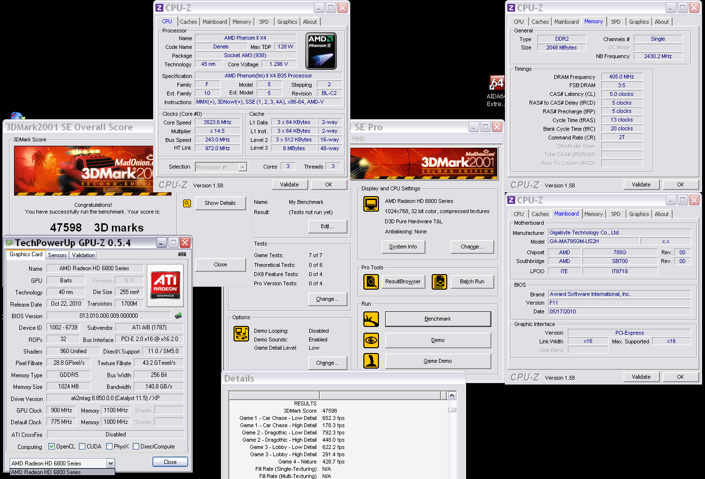Screen dimensions: 705x479
Task: Open the GPU selection dropdown in GPU-Z
Action: click(x=110, y=464)
